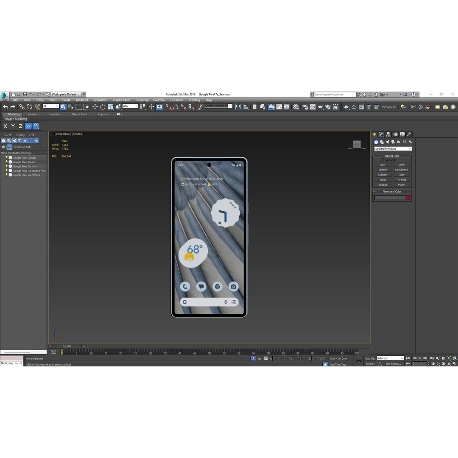Toggle the Selection Lock padlock
This screenshot has height=458, width=458.
tap(260, 358)
